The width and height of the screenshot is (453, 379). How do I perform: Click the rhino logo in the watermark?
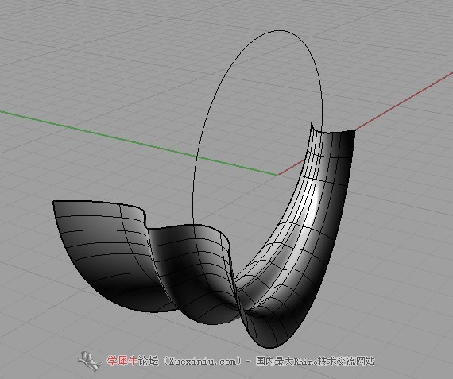click(x=90, y=361)
